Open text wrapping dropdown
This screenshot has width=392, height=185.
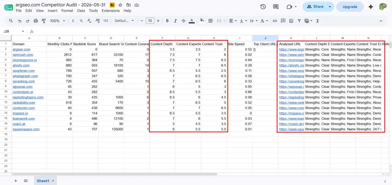[253, 21]
